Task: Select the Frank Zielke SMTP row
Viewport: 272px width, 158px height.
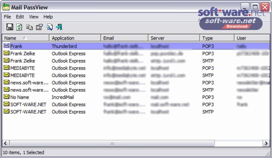Action: [136, 61]
